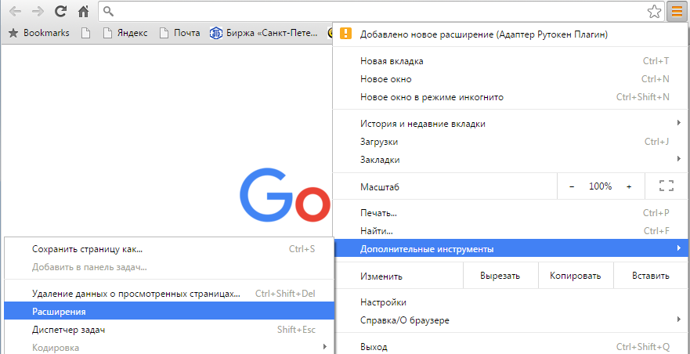Click the search magnifier in the address bar
Viewport: 690px width, 354px height.
[x=108, y=12]
